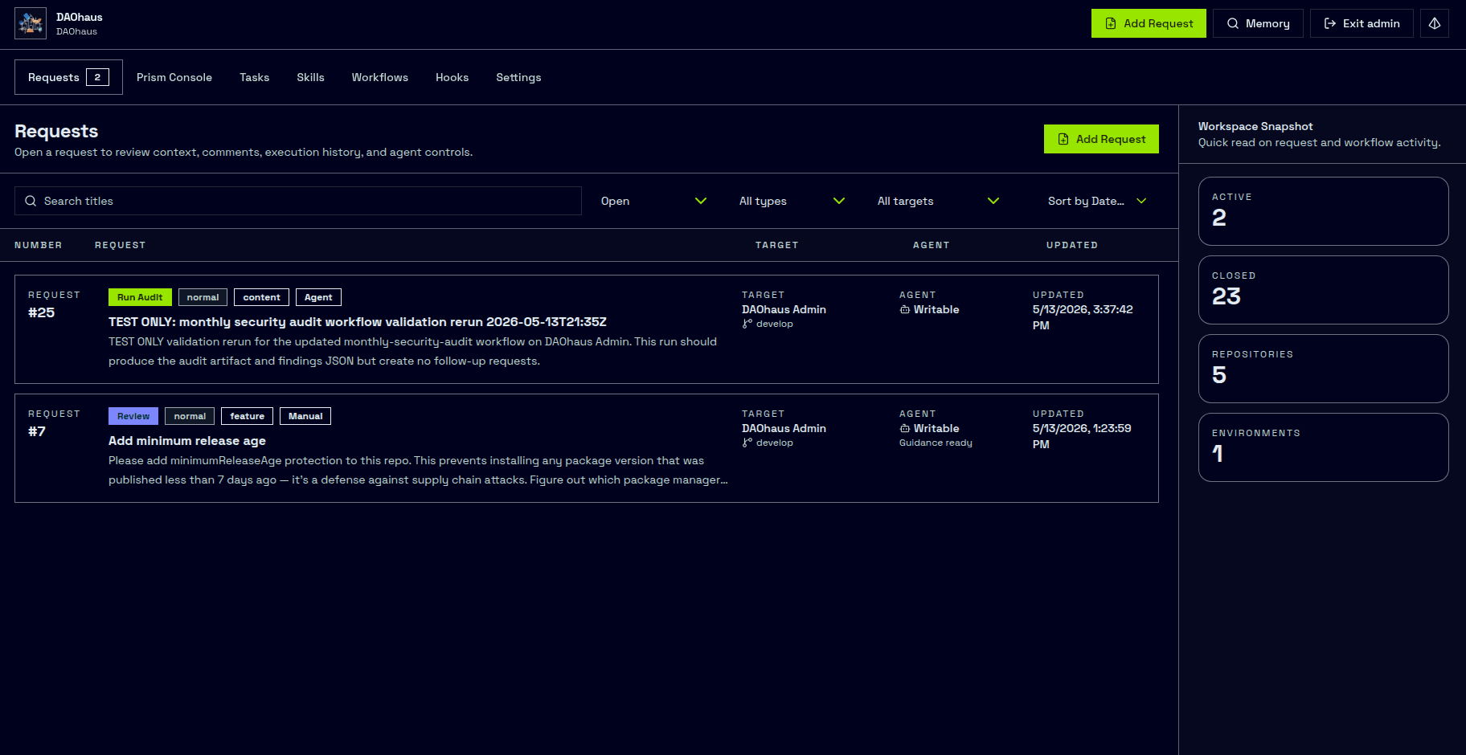Click the branch icon beside develop in request #7
Viewport: 1466px width, 755px height.
coord(747,443)
